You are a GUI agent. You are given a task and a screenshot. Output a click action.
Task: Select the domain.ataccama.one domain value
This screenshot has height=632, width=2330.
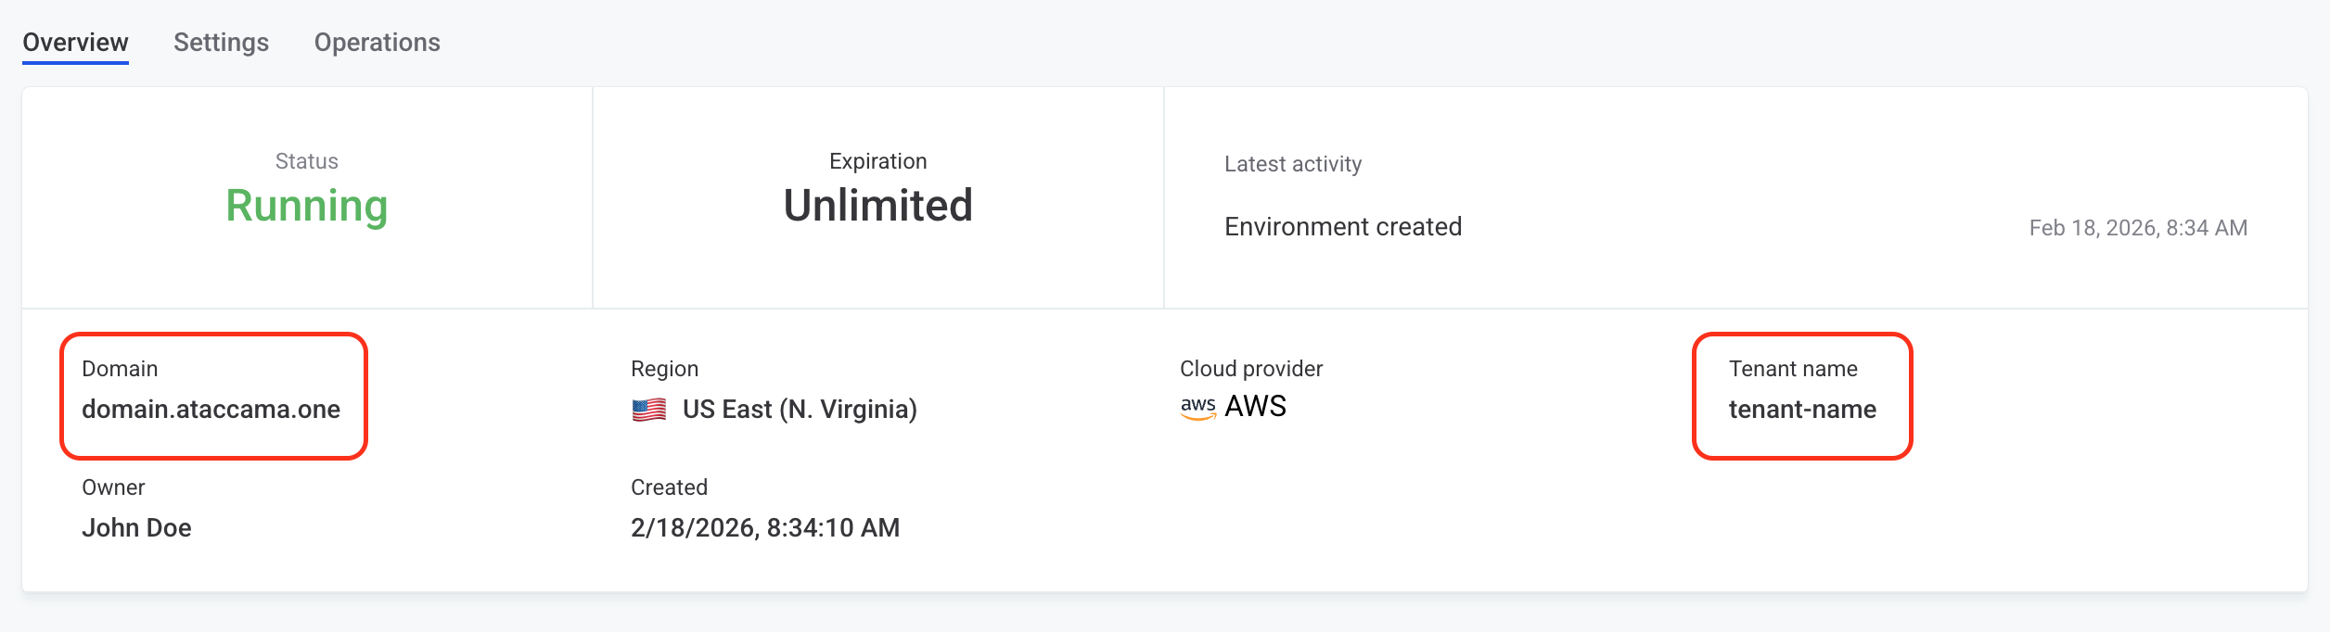pyautogui.click(x=211, y=410)
